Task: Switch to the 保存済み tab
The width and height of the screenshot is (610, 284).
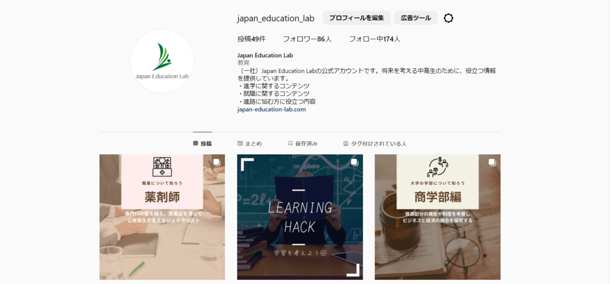Action: click(303, 144)
